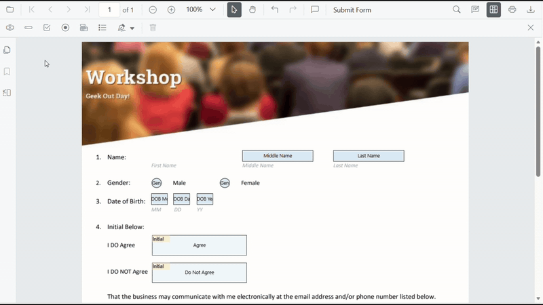The image size is (543, 305).
Task: Open the page thumbnails sidebar panel
Action: pyautogui.click(x=7, y=50)
